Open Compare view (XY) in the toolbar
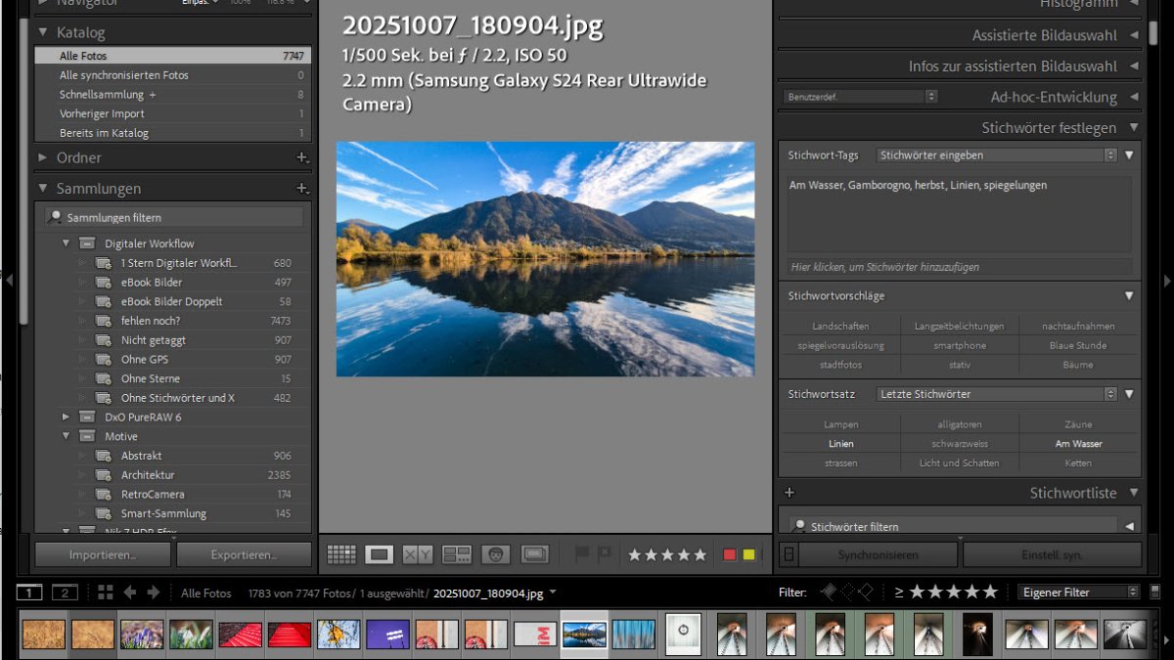The height and width of the screenshot is (660, 1174). pyautogui.click(x=418, y=554)
